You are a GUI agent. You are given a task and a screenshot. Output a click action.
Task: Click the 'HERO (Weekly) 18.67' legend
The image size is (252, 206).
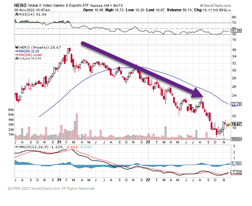pyautogui.click(x=40, y=47)
